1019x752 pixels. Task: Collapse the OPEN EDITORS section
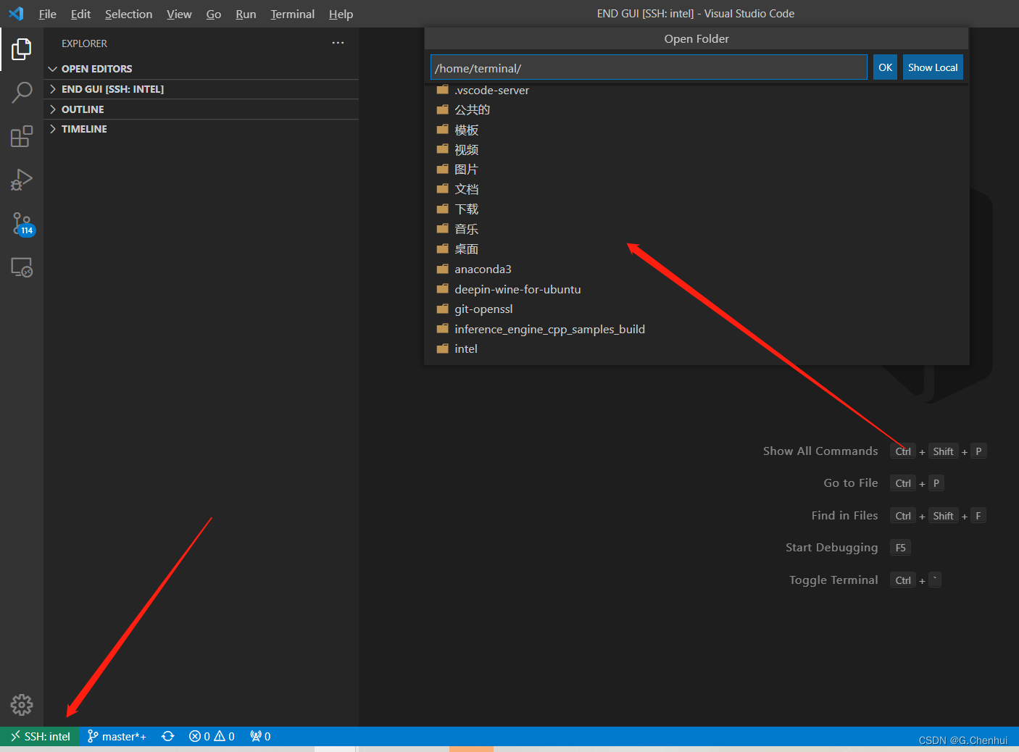pos(201,69)
